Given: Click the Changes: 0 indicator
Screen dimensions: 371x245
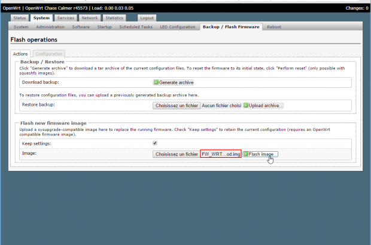Looking at the screenshot, I should pos(357,8).
